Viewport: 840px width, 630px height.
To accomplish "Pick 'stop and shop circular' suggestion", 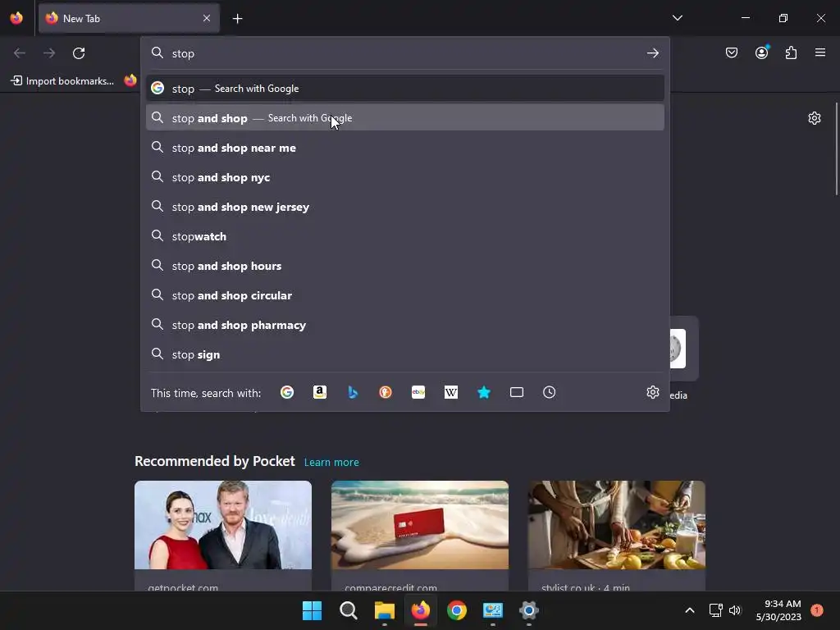I will tap(405, 295).
